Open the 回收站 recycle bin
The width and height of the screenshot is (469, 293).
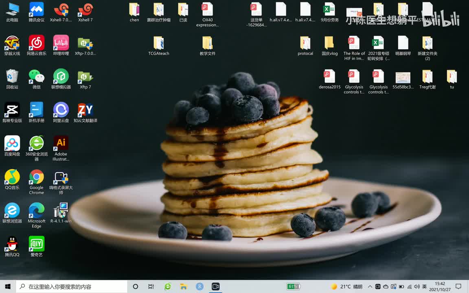(x=12, y=79)
